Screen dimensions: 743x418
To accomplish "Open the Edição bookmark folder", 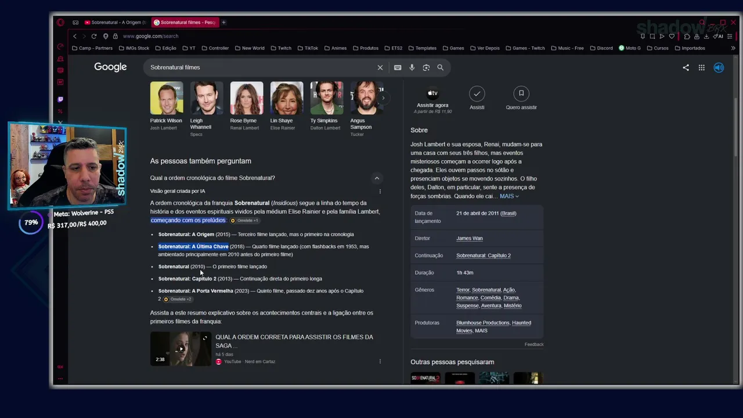I will [165, 48].
